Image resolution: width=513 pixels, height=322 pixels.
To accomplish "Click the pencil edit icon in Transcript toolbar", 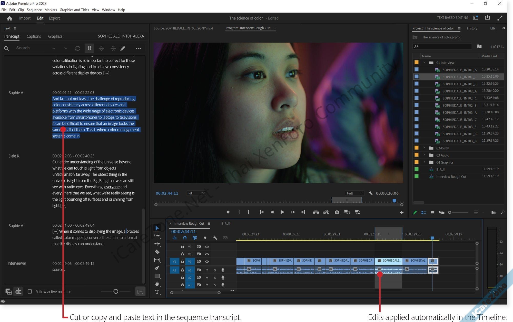I will coord(123,48).
